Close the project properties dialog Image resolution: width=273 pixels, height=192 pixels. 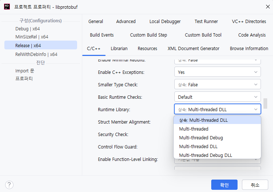coord(268,7)
